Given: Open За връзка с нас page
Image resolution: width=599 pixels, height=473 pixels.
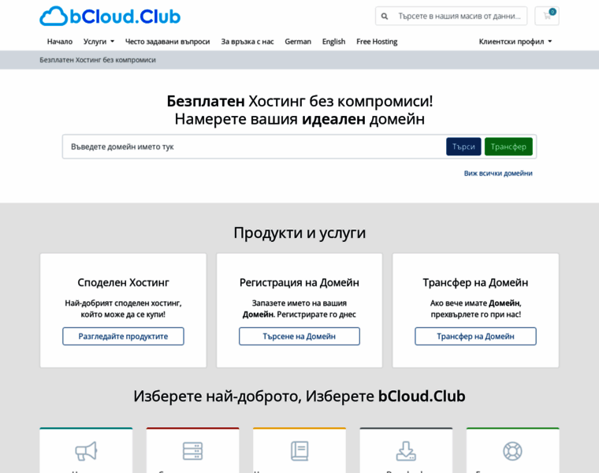Looking at the screenshot, I should pos(247,42).
